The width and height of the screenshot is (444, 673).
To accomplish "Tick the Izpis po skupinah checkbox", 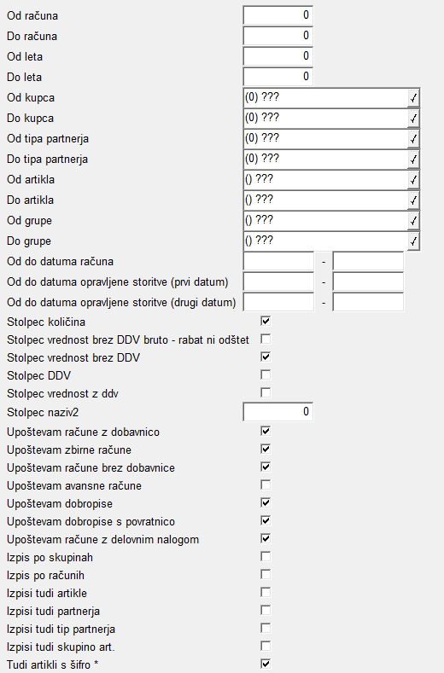I will point(266,557).
